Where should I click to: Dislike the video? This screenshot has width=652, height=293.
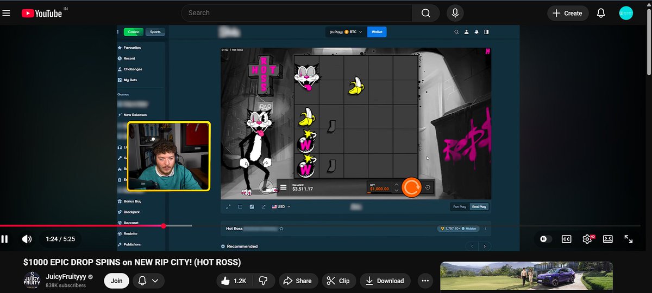pyautogui.click(x=262, y=281)
